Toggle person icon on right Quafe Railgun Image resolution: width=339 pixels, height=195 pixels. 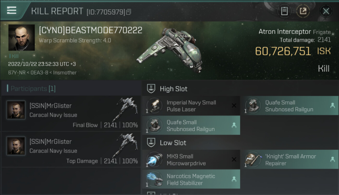pos(332,106)
